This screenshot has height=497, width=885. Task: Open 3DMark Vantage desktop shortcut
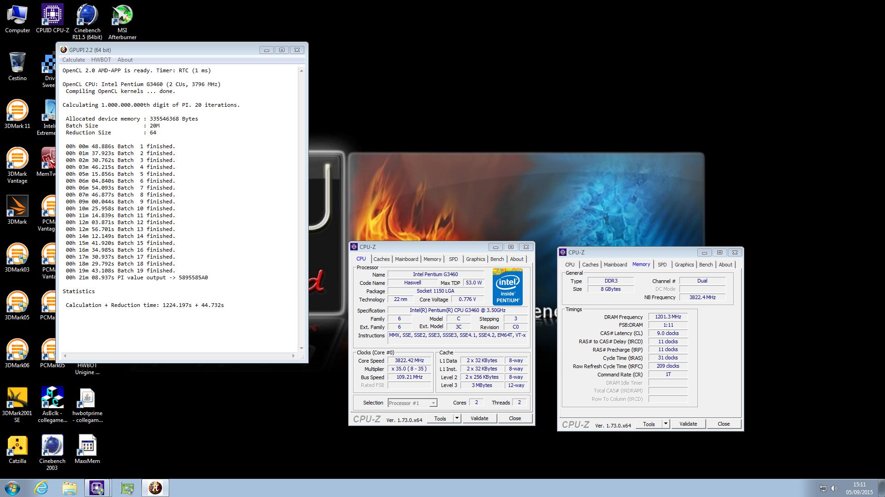coord(18,165)
